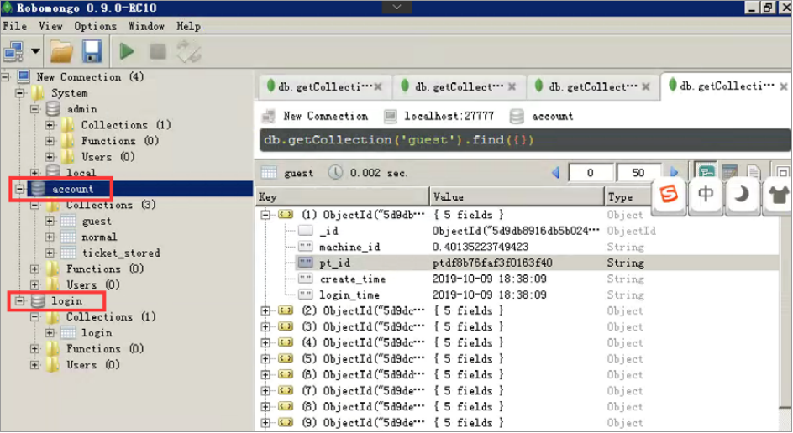Viewport: 793px width, 433px height.
Task: Select the pt_id field row
Action: click(x=537, y=263)
